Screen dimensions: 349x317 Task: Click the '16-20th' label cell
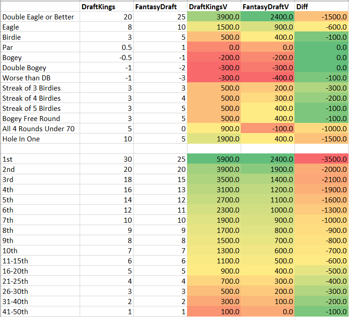40,271
